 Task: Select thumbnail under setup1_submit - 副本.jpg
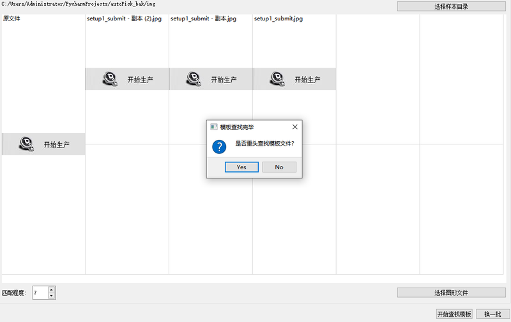coord(211,79)
